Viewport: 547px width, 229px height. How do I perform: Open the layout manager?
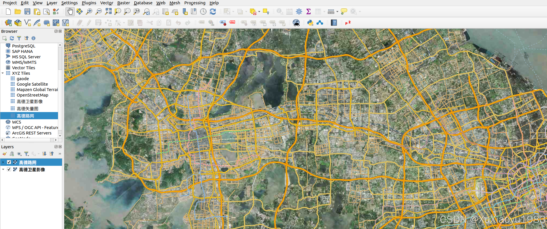[46, 11]
